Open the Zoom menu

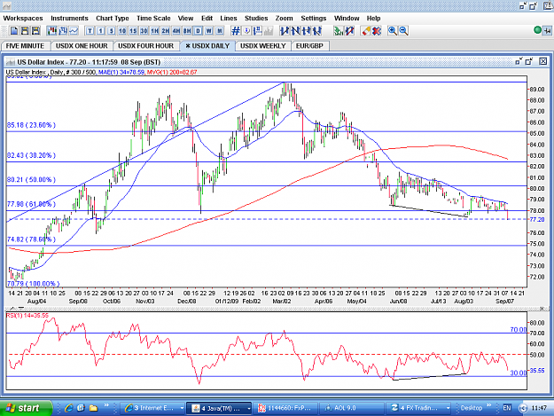tap(284, 18)
